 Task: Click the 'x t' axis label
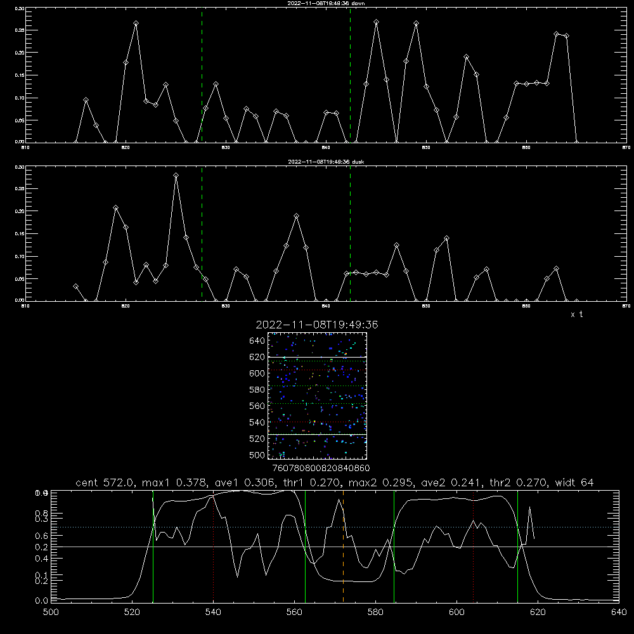[576, 314]
